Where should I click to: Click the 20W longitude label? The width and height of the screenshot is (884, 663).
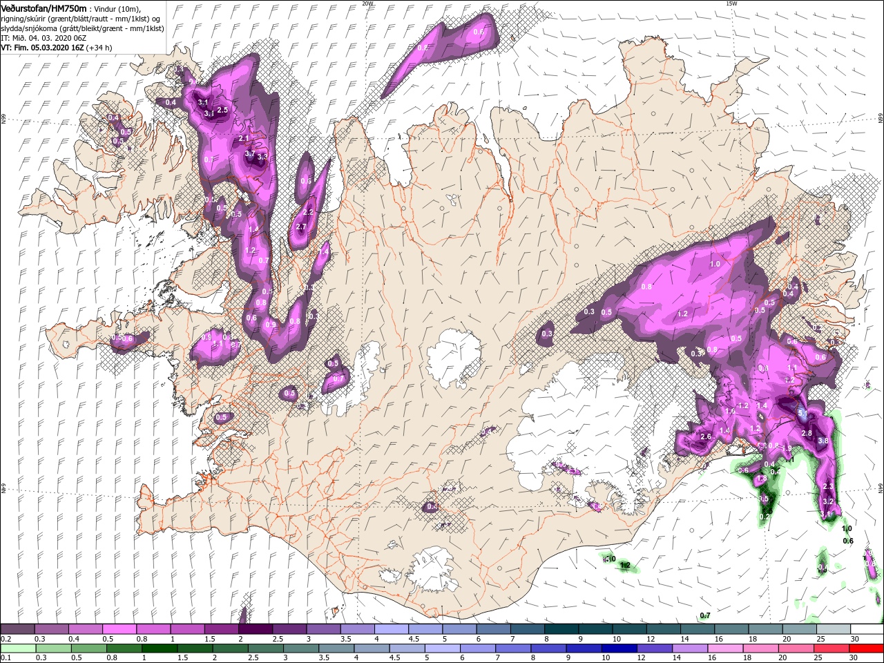click(367, 3)
